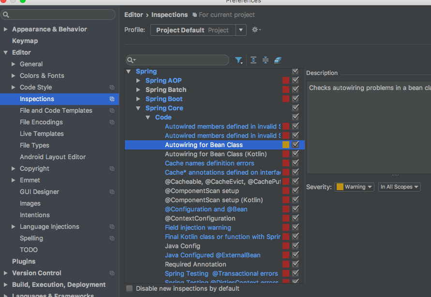Expand the Spring Boot inspection group
Image resolution: width=431 pixels, height=297 pixels.
138,99
